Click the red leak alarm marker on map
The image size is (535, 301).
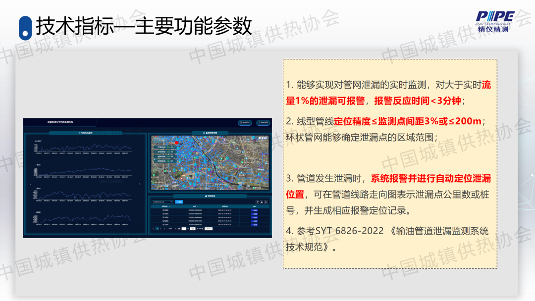tap(176, 143)
